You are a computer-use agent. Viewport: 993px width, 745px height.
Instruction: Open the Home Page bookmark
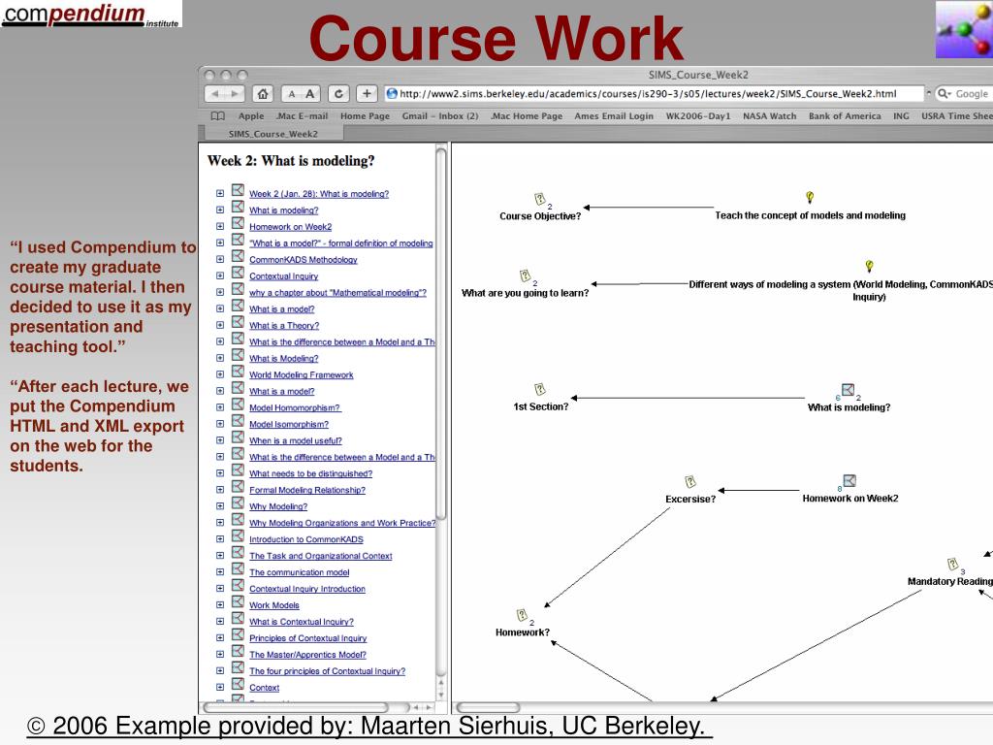[x=365, y=116]
